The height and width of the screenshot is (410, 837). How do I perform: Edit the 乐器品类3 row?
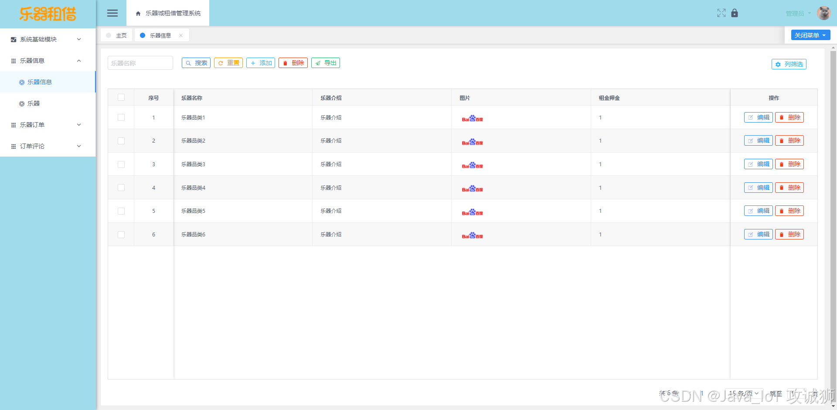[759, 164]
